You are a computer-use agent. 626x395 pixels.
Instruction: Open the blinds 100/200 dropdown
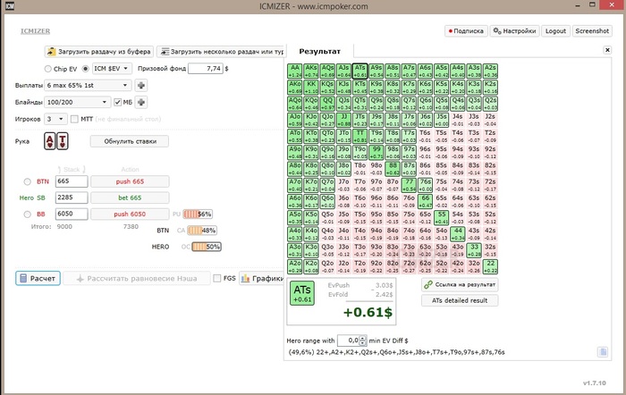(x=77, y=102)
